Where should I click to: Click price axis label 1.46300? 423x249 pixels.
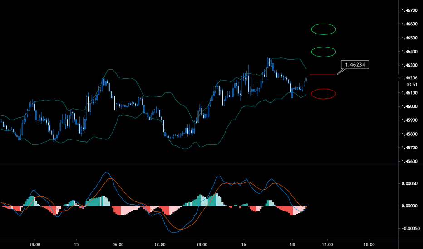coord(409,65)
